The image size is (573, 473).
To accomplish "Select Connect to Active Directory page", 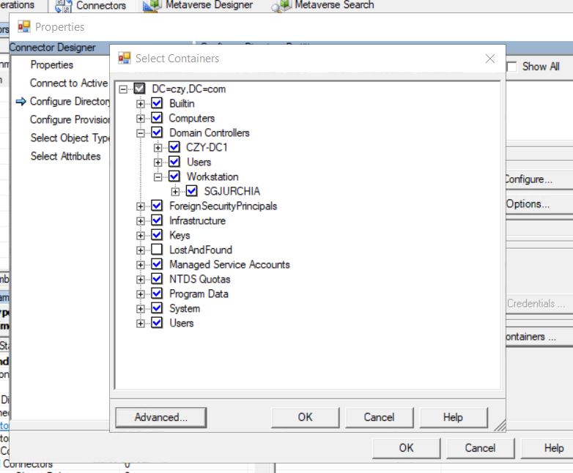I will (x=69, y=83).
